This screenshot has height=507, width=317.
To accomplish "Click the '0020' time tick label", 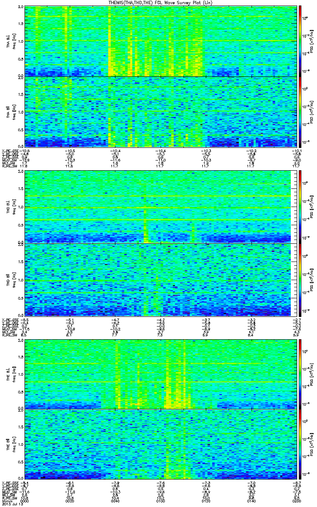I will pos(70,502).
